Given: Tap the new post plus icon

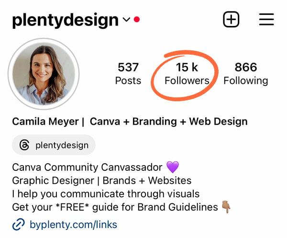Looking at the screenshot, I should click(231, 19).
